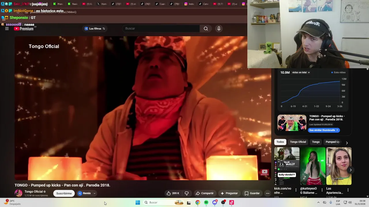
Task: Click the magnifier search button
Action: coord(206,28)
